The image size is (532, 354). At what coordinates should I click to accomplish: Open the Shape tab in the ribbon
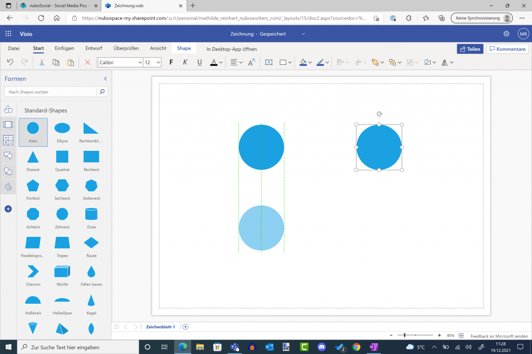point(184,48)
